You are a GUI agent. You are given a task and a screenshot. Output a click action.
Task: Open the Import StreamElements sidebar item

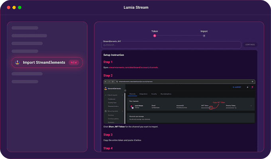47,63
